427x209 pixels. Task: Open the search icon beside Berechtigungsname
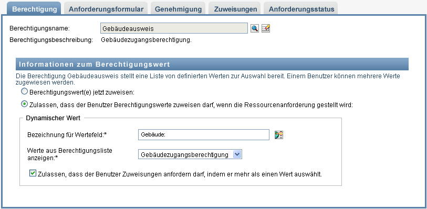pos(255,28)
